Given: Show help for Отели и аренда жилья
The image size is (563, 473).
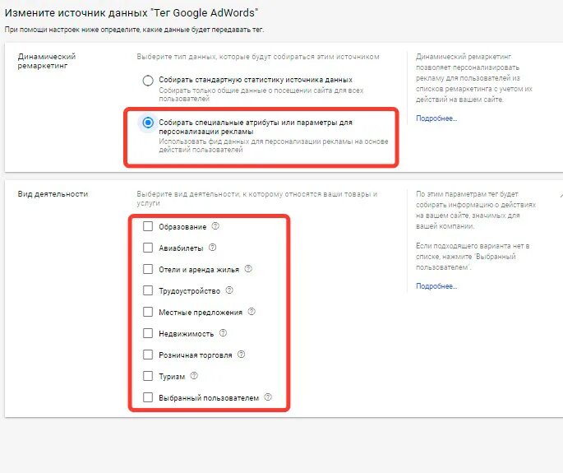Looking at the screenshot, I should point(248,269).
